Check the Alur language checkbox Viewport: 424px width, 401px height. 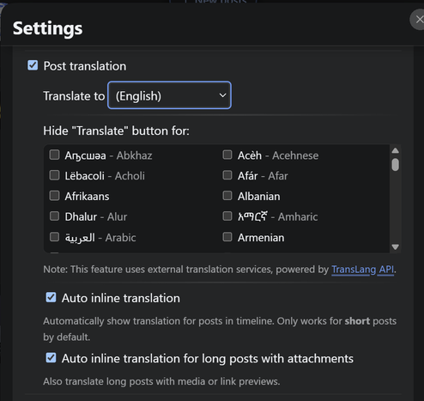pos(54,216)
